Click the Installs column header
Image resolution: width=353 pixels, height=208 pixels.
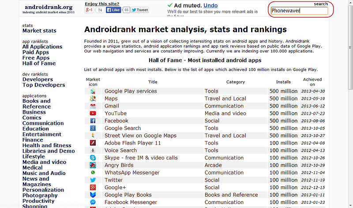283,82
